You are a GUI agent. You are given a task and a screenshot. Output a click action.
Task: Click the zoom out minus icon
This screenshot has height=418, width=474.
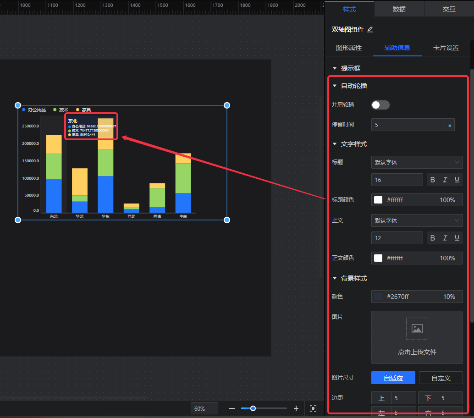click(x=232, y=408)
